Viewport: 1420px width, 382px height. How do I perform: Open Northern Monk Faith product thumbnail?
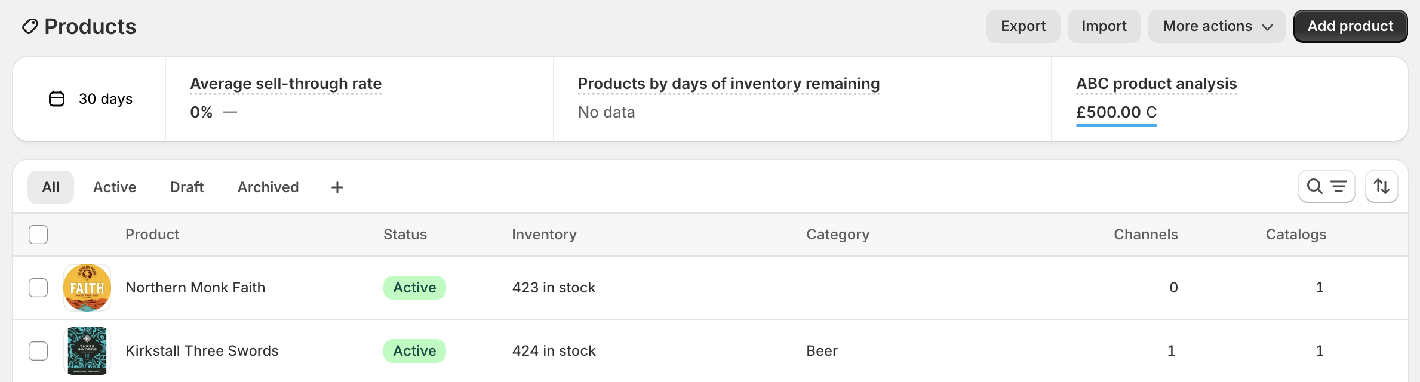click(87, 288)
